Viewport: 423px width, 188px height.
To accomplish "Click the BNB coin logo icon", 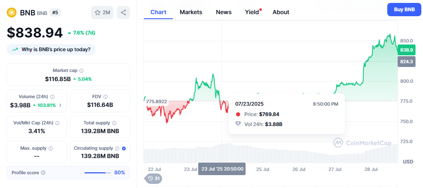I will click(x=12, y=12).
